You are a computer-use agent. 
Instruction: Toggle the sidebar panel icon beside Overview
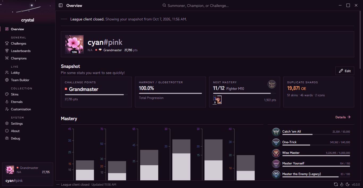point(61,5)
